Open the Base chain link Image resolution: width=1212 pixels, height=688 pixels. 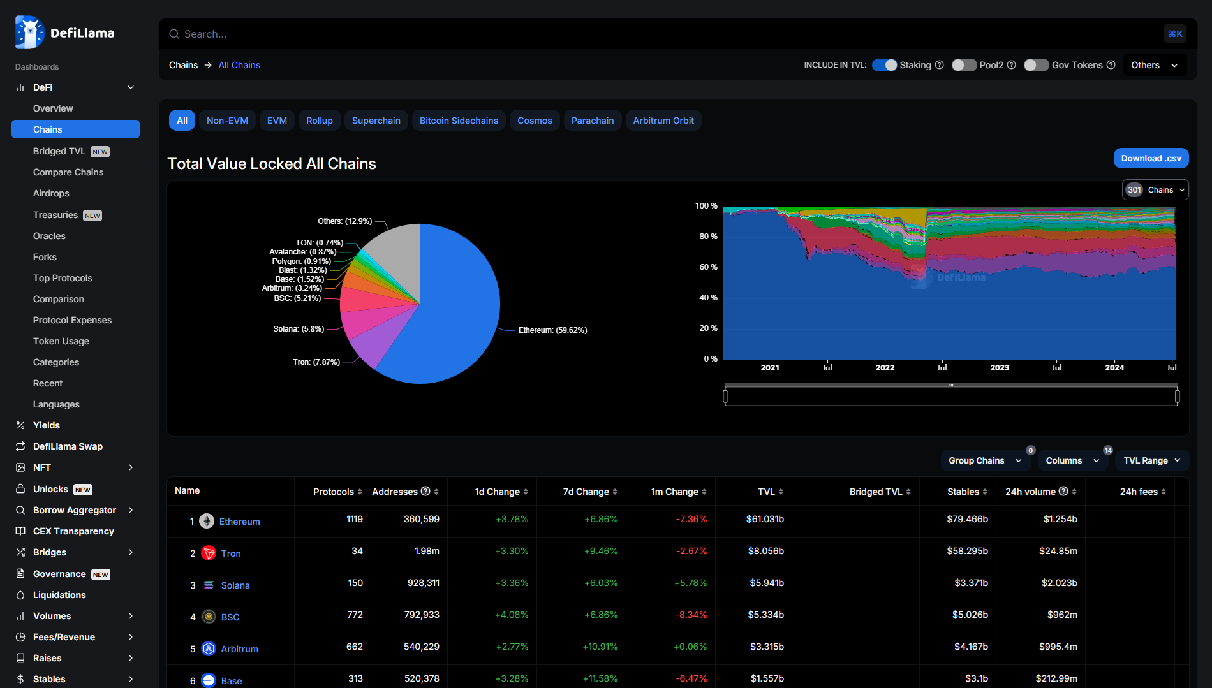point(232,681)
